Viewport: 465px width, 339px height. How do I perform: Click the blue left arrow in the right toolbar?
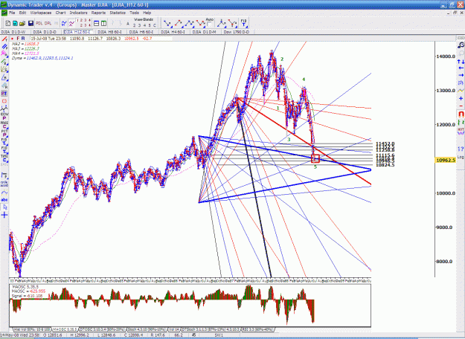461,68
